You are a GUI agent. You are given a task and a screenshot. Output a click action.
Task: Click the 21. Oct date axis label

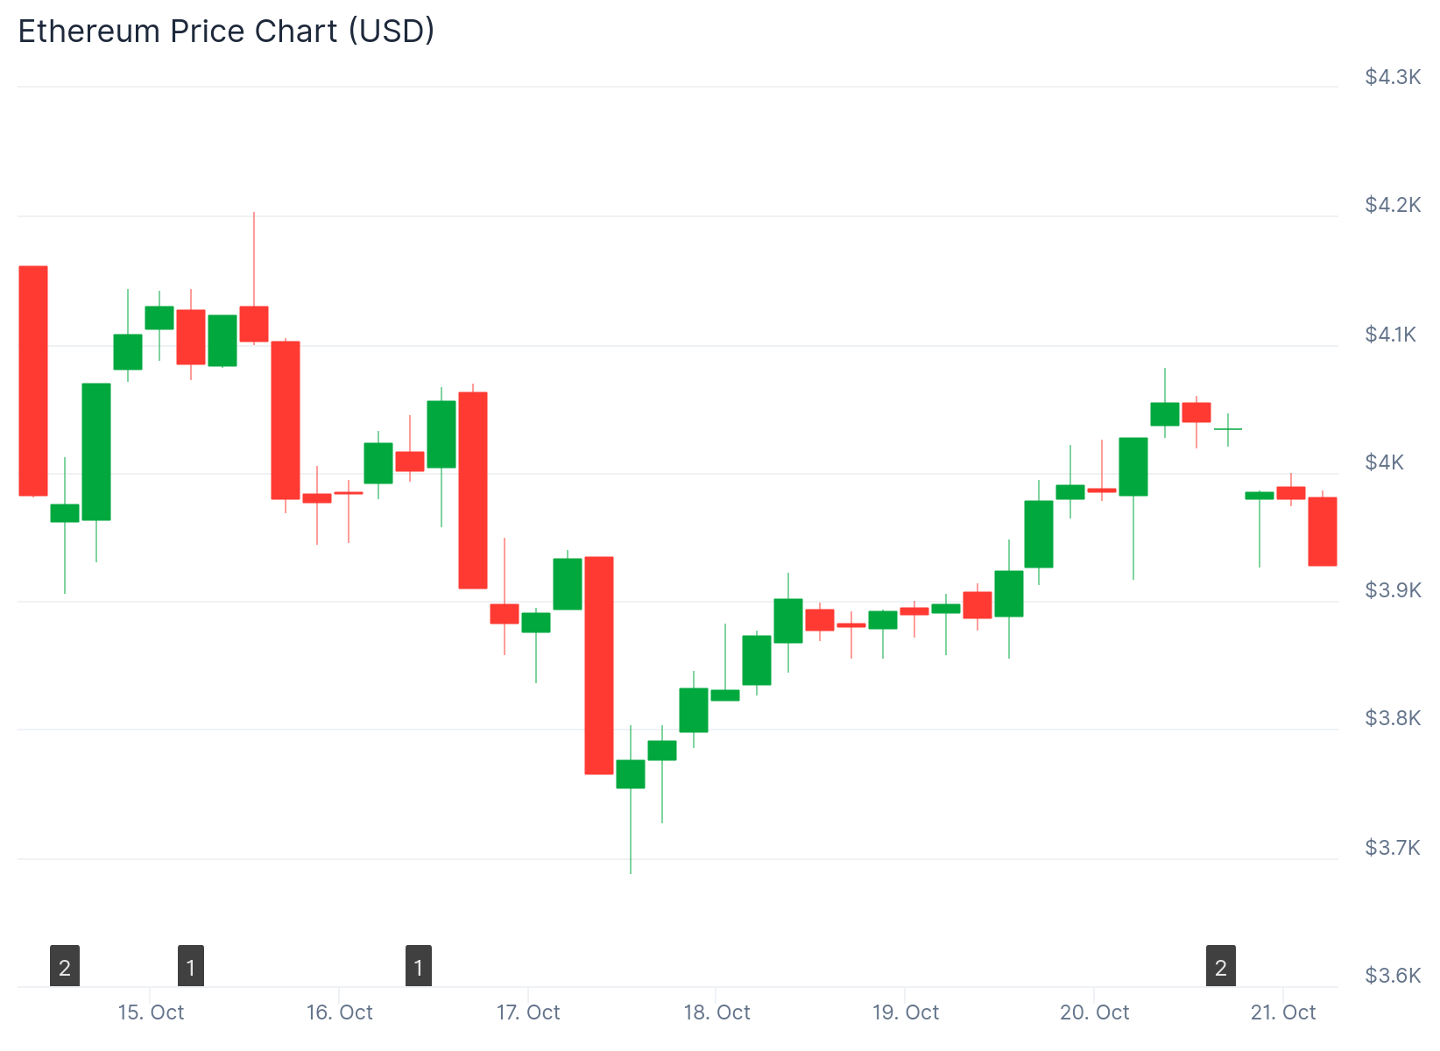(x=1283, y=1012)
